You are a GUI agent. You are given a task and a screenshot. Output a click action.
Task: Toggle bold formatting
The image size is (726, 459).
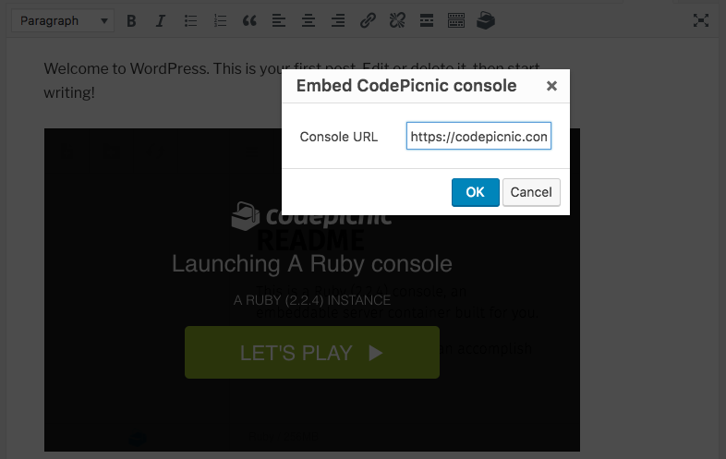131,21
